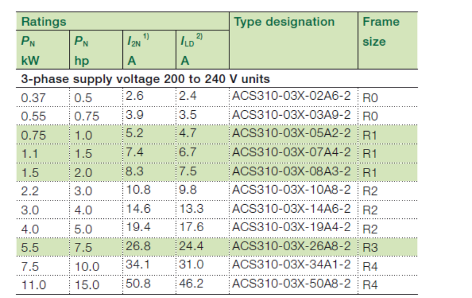Select type designation ACS310-03X-14A6-2
Viewport: 472px width, 298px height.
(x=291, y=208)
